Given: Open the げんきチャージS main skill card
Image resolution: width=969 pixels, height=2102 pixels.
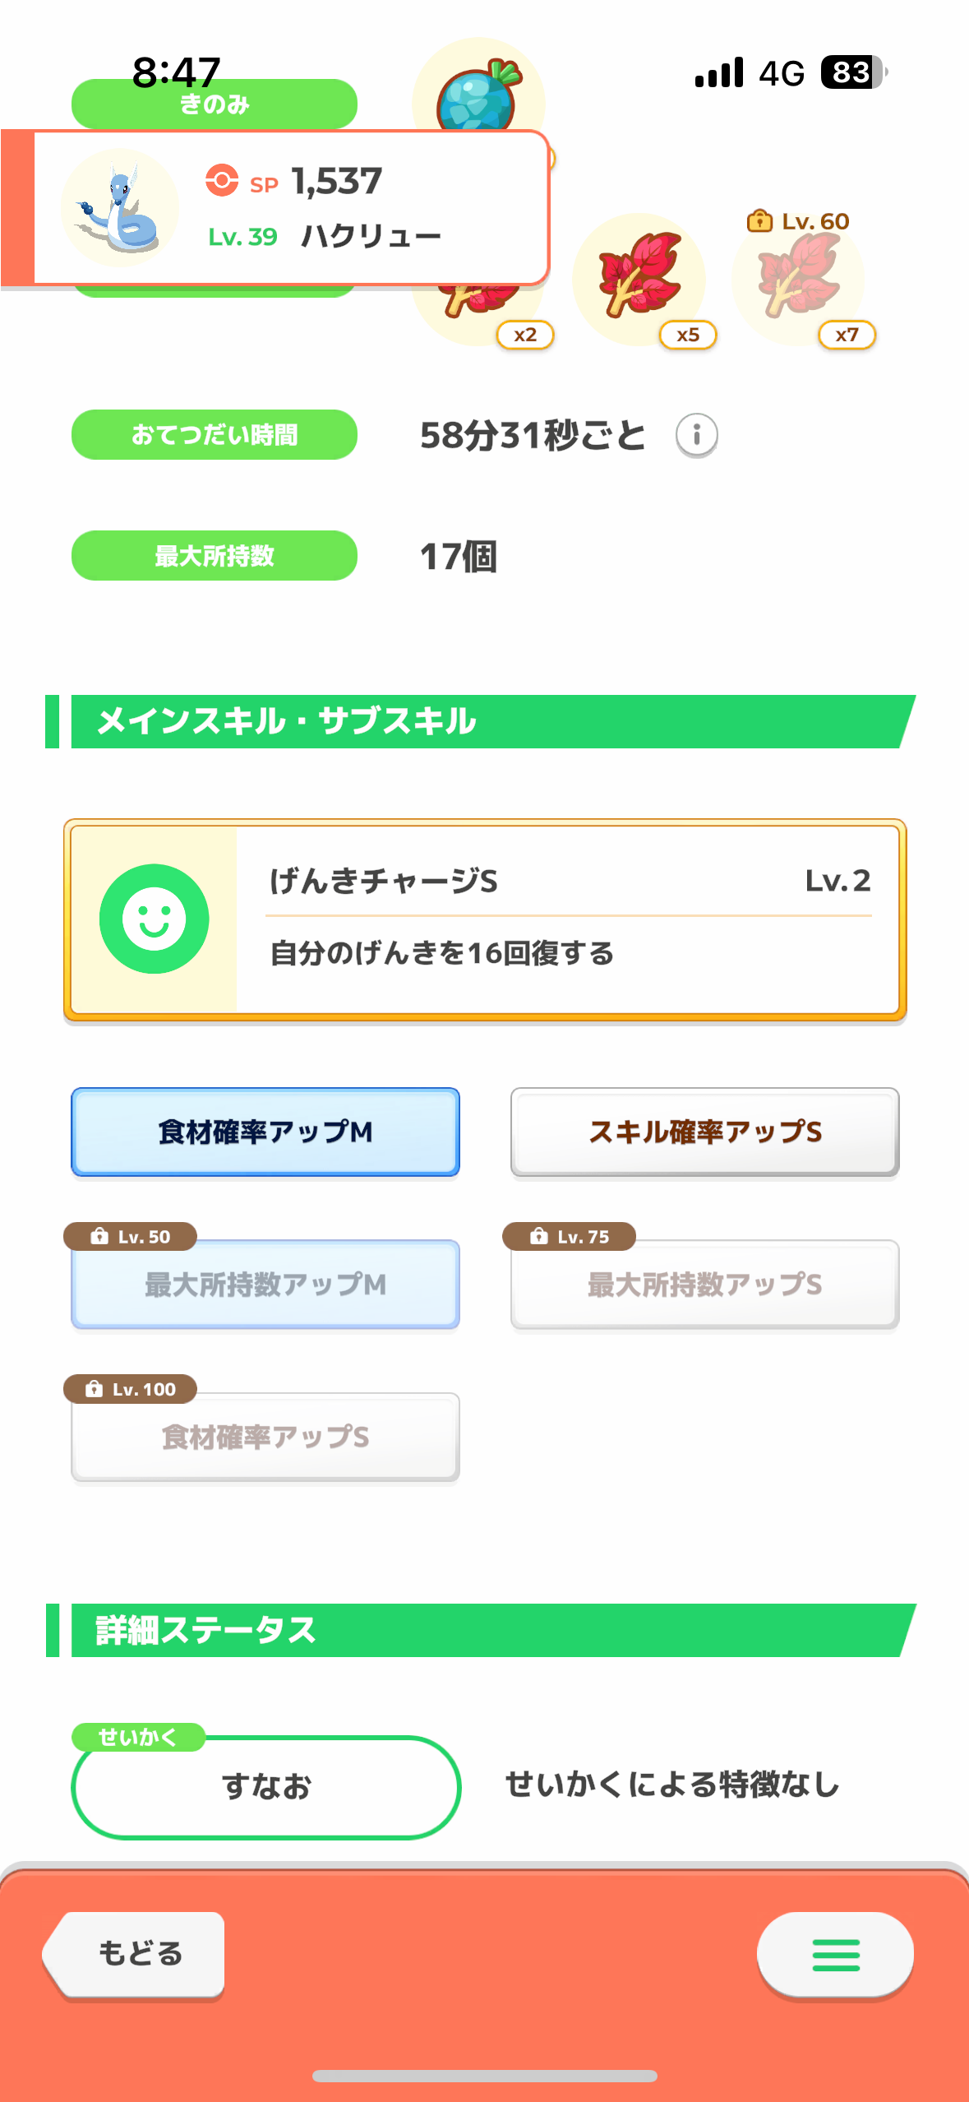Looking at the screenshot, I should point(567,919).
